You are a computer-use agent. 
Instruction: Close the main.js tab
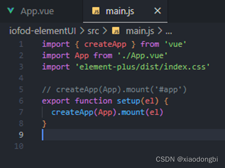[157, 11]
